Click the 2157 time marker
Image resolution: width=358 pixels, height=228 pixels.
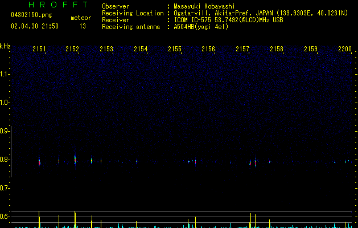click(242, 48)
